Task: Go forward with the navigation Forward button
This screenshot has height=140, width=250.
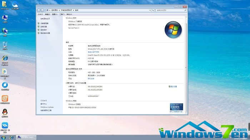Action: 42,10
